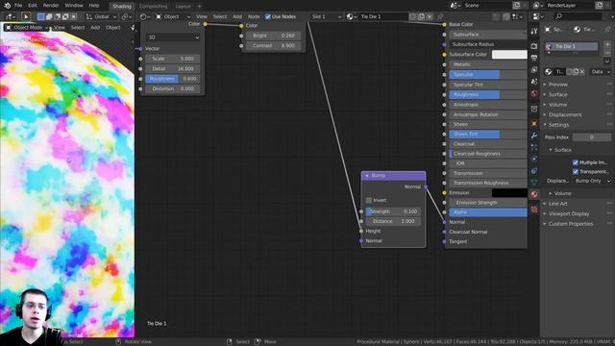615x346 pixels.
Task: Open the viewport Object menu
Action: (x=113, y=28)
